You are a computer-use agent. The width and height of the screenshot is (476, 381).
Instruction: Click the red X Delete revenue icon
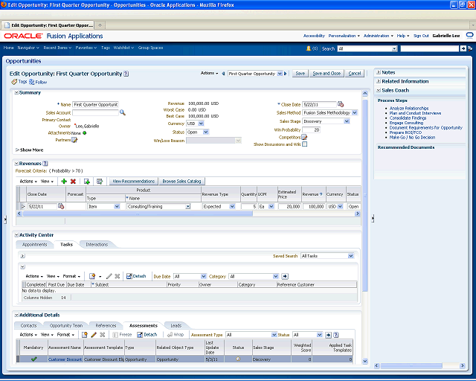[73, 182]
